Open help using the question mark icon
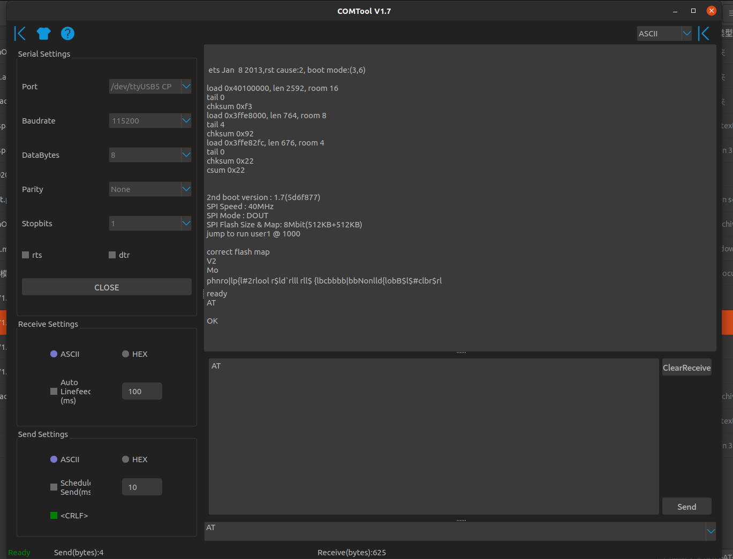The image size is (733, 559). pyautogui.click(x=67, y=33)
